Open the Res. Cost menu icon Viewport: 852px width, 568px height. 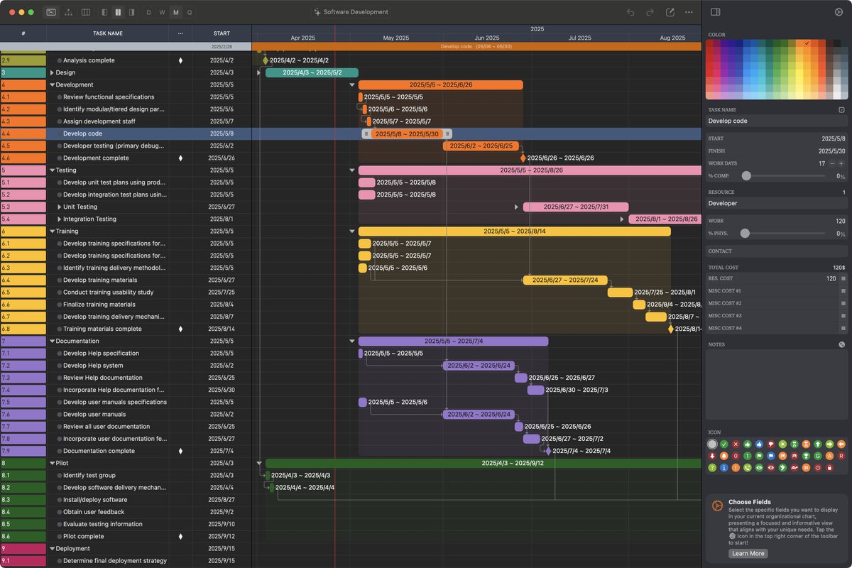coord(843,279)
